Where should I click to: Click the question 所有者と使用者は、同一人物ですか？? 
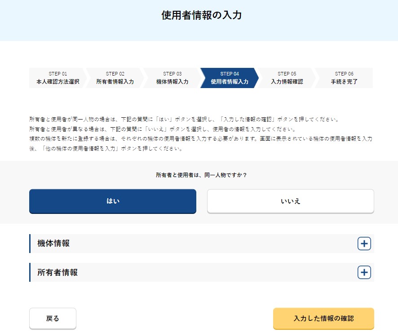click(202, 175)
